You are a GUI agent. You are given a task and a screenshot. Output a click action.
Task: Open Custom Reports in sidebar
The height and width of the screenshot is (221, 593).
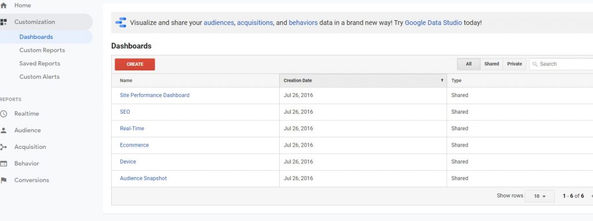tap(42, 50)
